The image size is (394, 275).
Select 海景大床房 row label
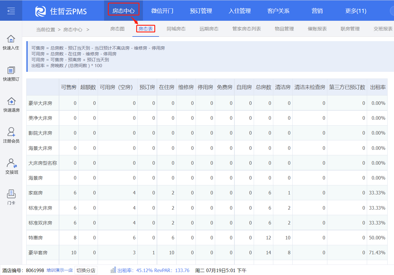tap(40, 148)
